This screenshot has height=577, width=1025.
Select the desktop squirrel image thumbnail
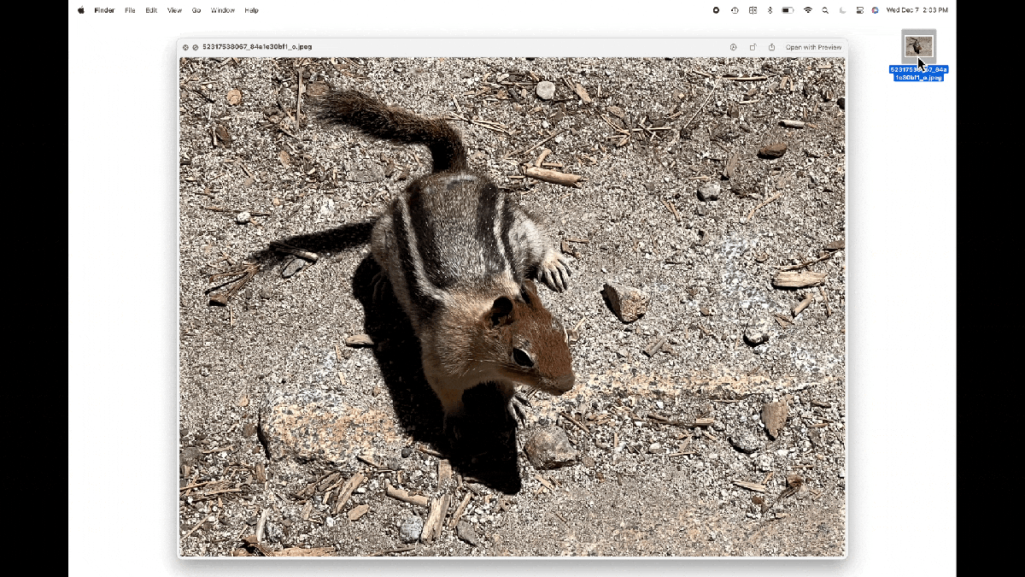(918, 46)
